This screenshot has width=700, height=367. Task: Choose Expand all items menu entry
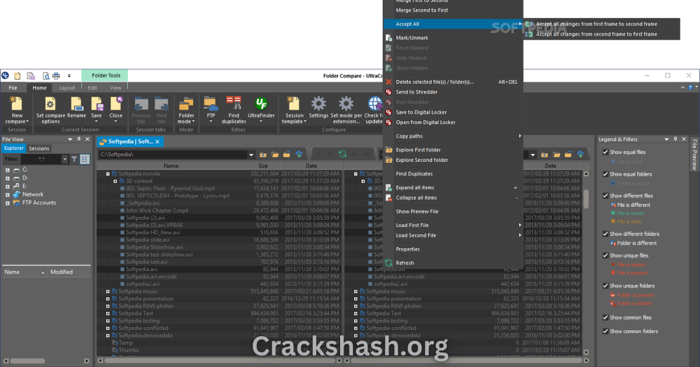tap(453, 188)
